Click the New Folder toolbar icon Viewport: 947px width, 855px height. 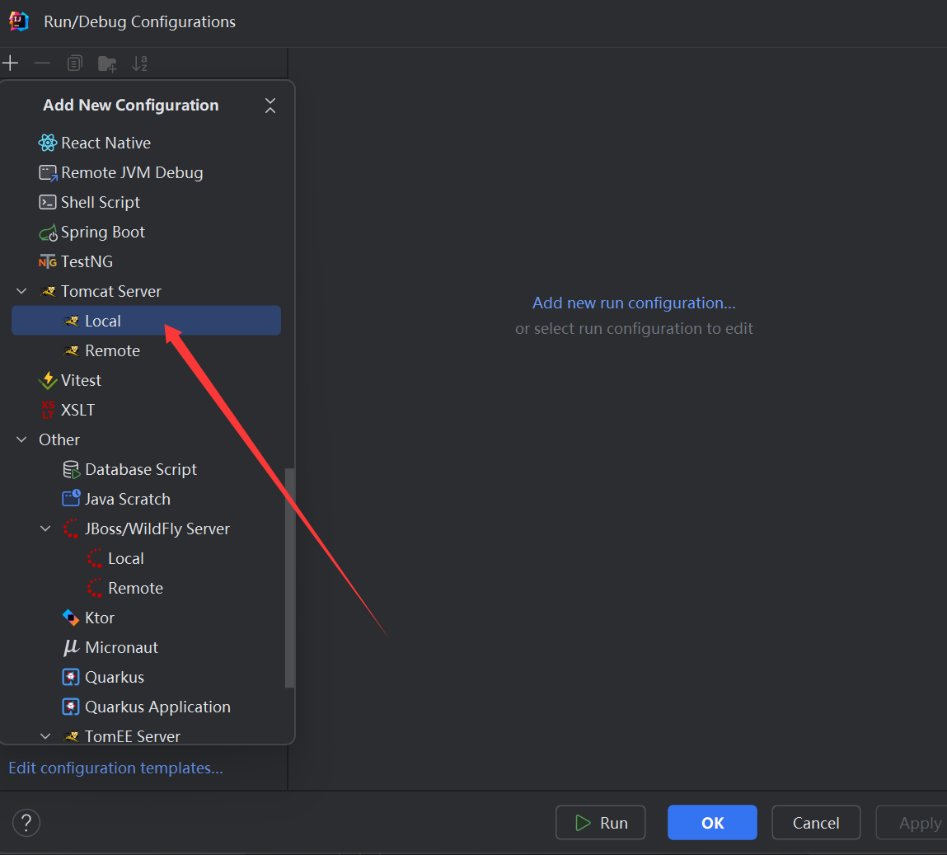coord(107,63)
